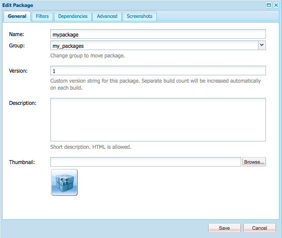The width and height of the screenshot is (282, 238).
Task: Click the Version input field
Action: 158,70
